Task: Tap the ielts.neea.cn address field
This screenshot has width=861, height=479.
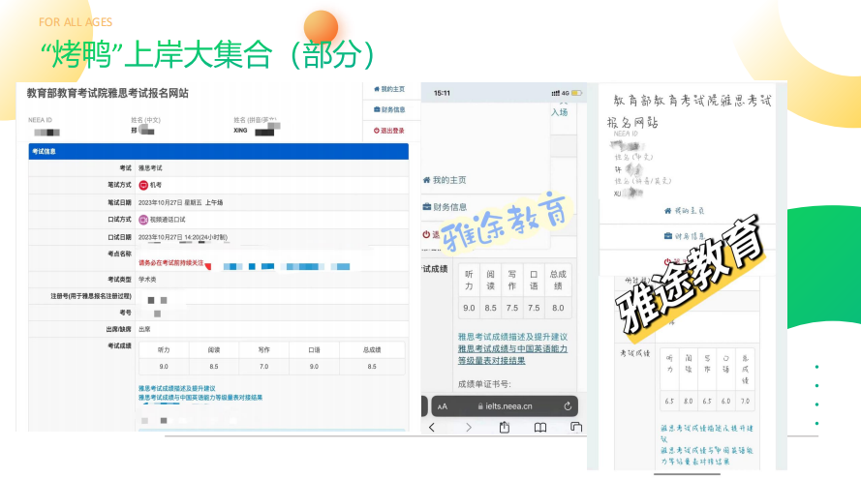Action: [x=505, y=406]
